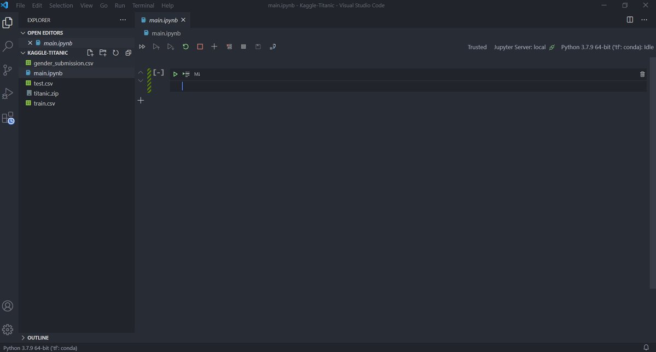The height and width of the screenshot is (352, 656).
Task: Open the File menu
Action: tap(20, 5)
